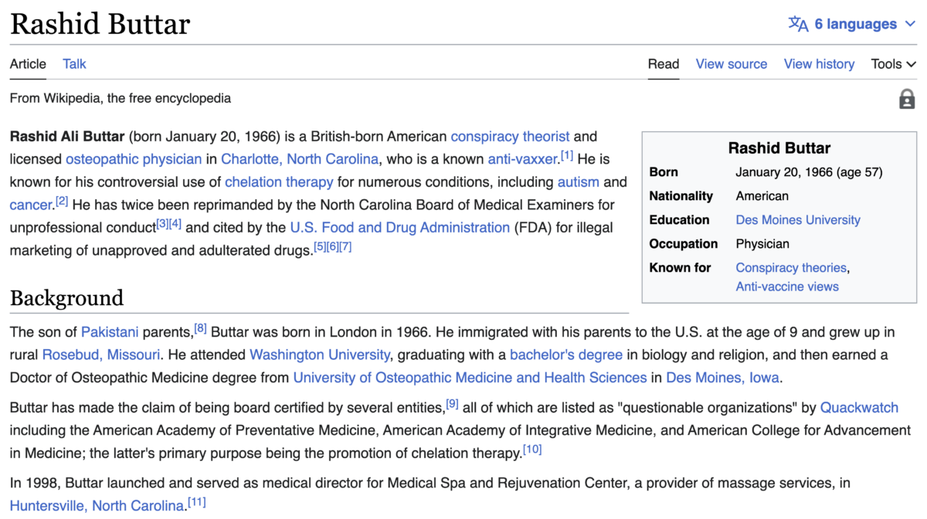
Task: Jump to citation [1]
Action: coord(567,155)
